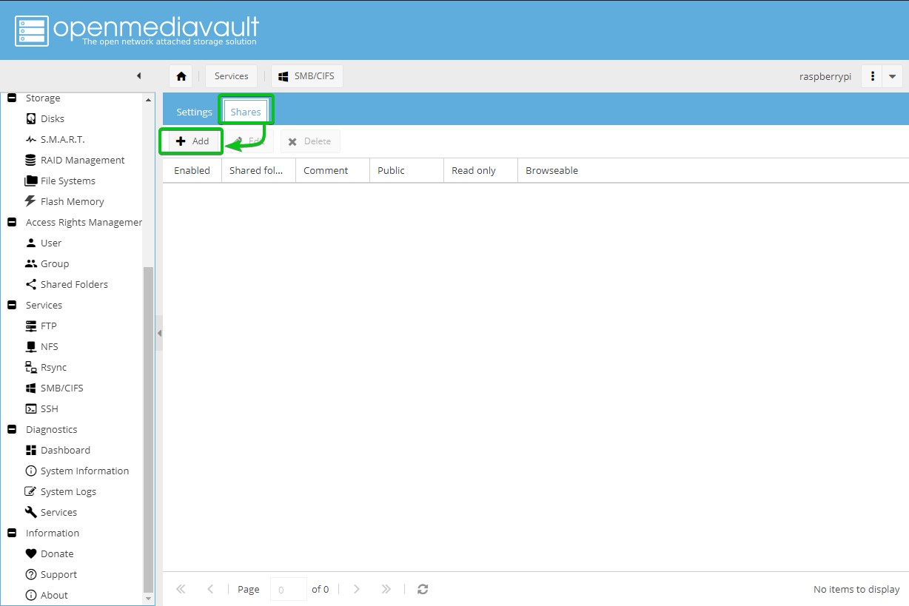Collapse the Services tree section
Screen dimensions: 909x606
[x=11, y=305]
